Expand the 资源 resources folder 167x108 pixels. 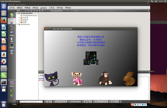point(19,22)
